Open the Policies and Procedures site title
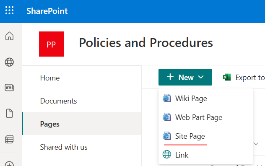 point(146,43)
